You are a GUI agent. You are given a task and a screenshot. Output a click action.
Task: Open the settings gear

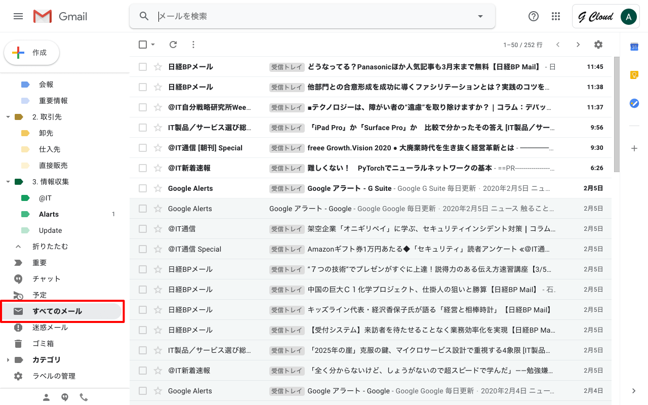coord(598,45)
